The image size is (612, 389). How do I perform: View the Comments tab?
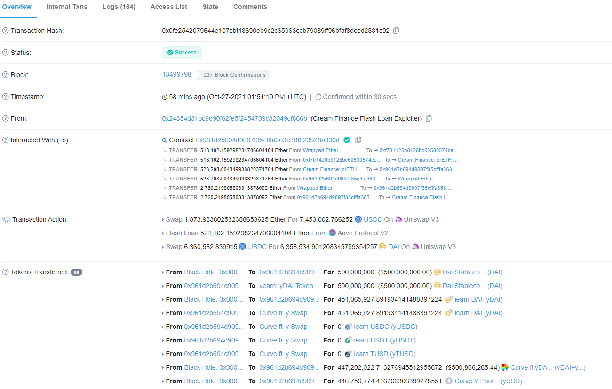[x=250, y=7]
